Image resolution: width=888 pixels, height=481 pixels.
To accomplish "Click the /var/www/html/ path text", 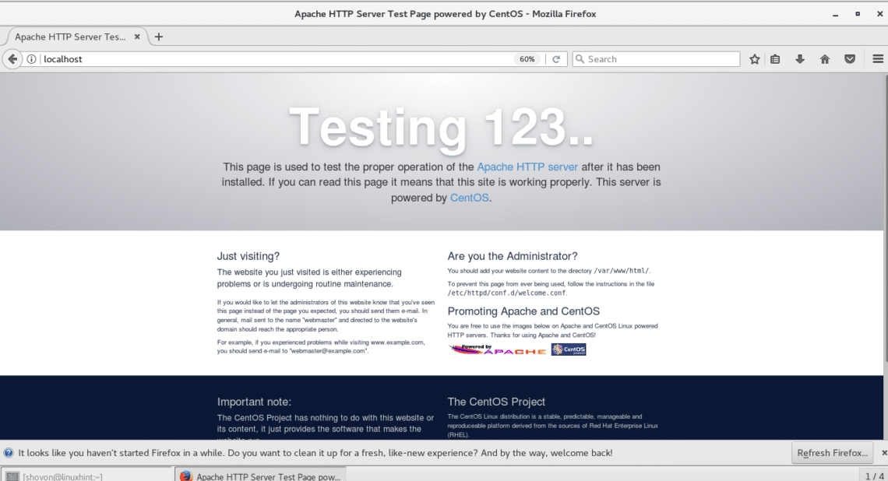I will coord(622,271).
